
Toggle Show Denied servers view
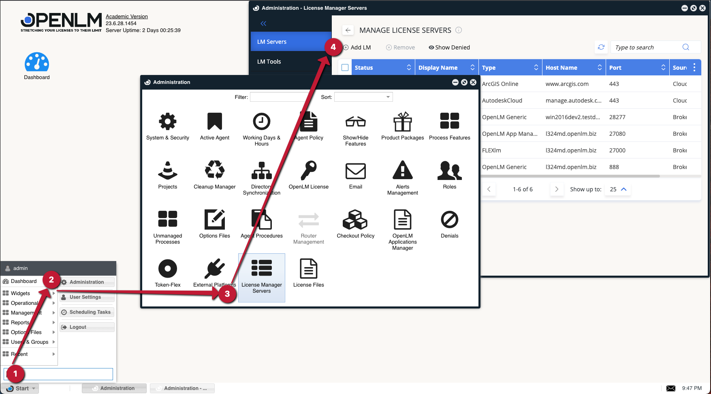(449, 47)
